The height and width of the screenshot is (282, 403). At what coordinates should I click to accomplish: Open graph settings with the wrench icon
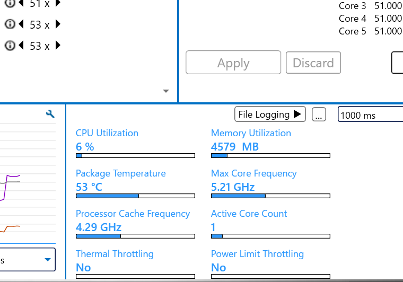[50, 114]
